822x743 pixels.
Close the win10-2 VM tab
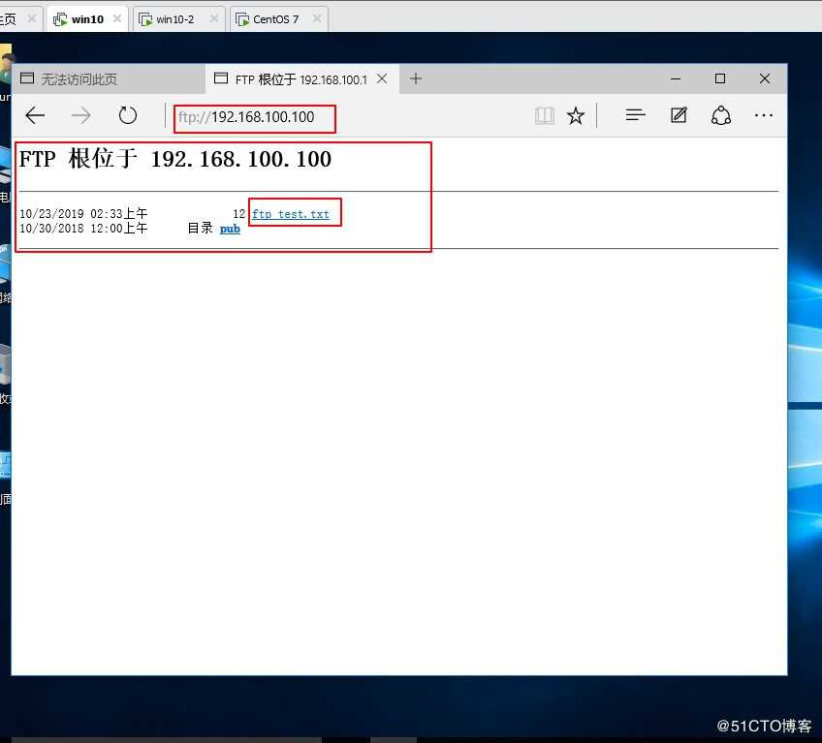[x=214, y=18]
